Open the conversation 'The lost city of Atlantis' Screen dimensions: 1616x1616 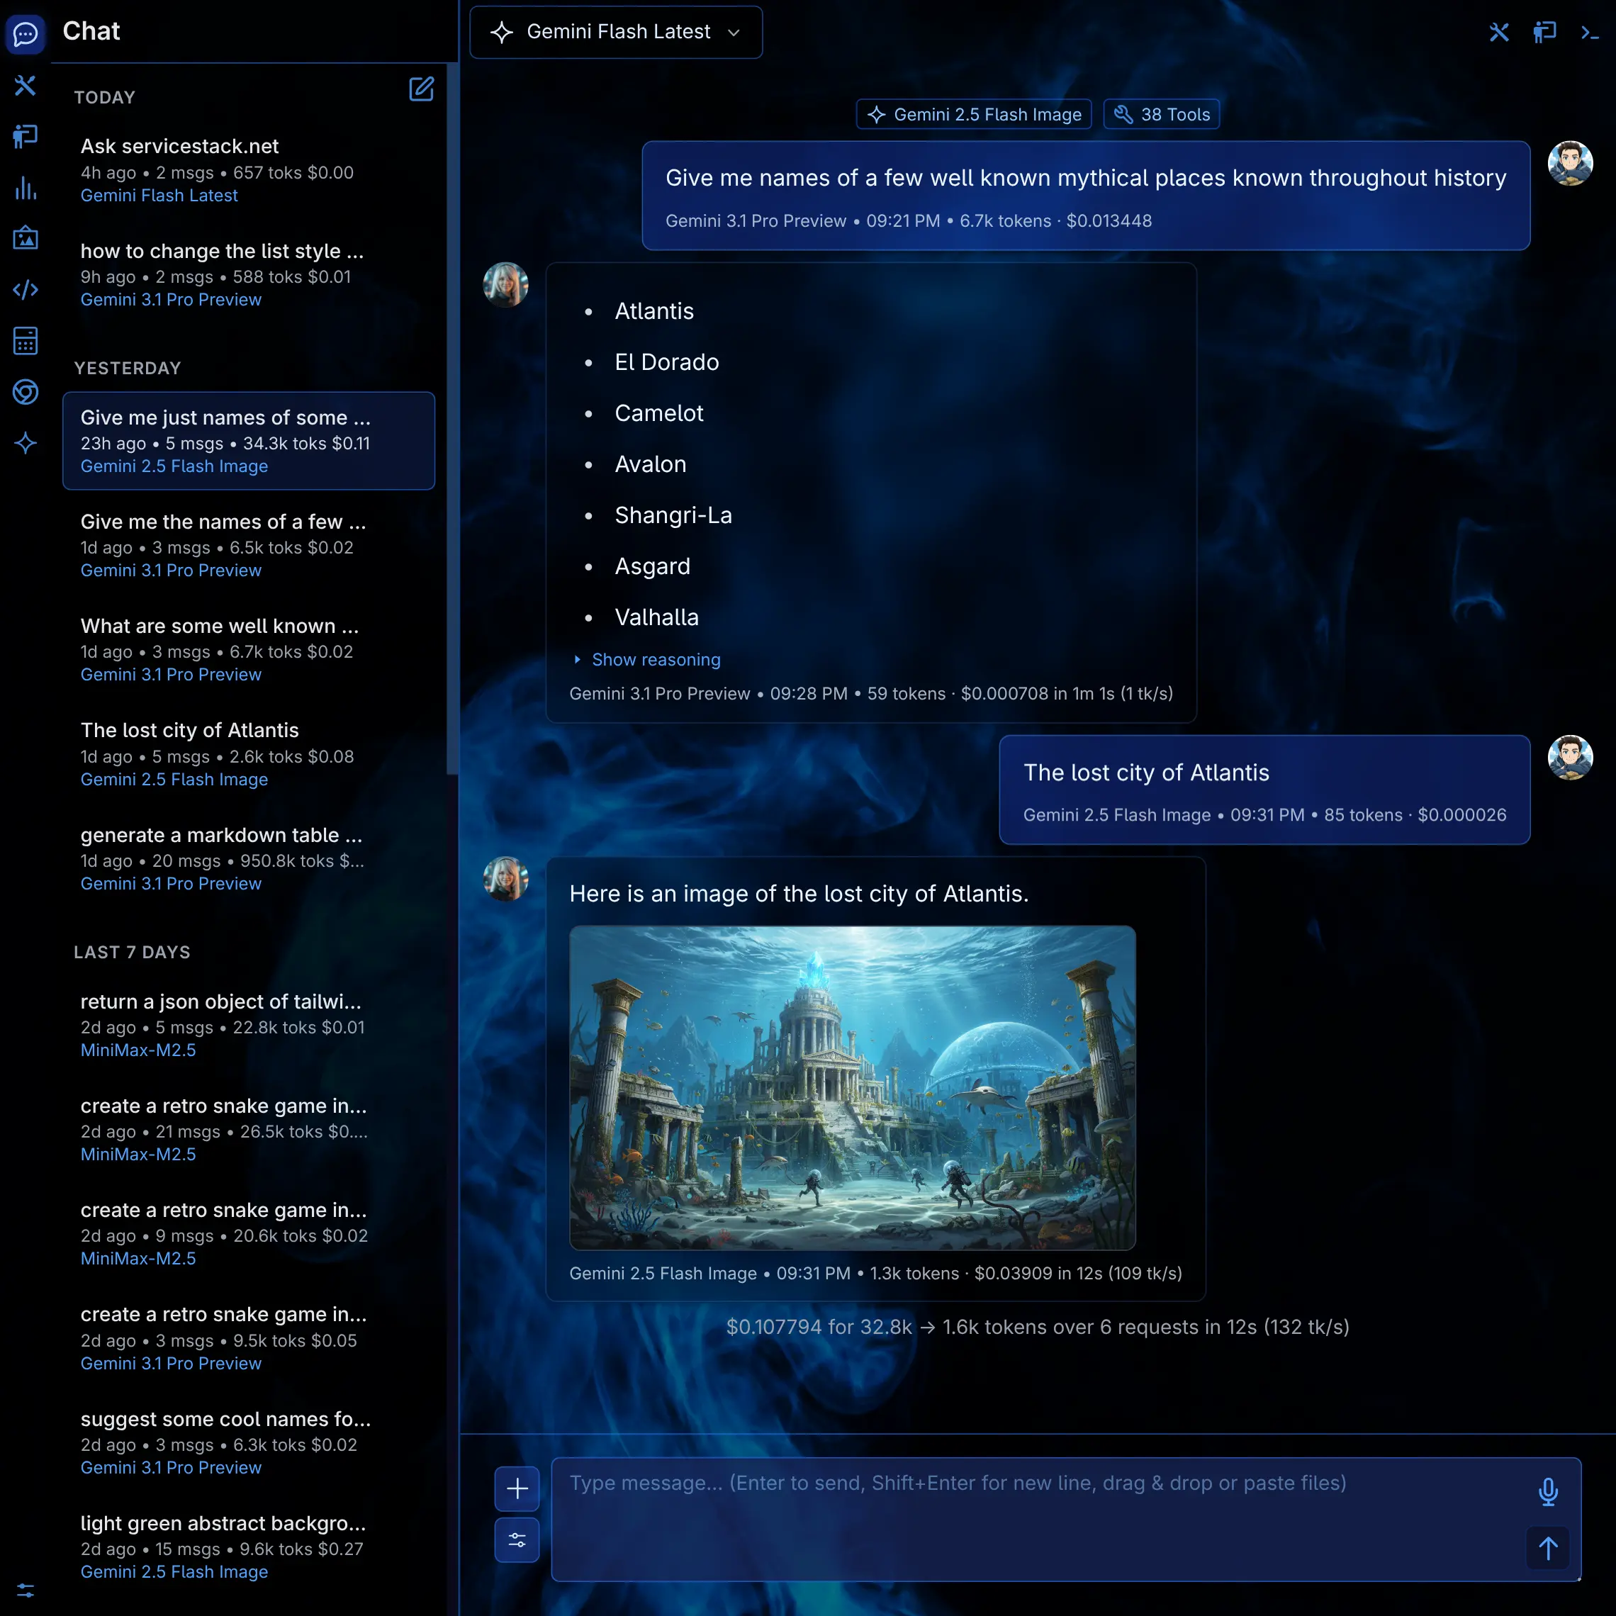189,729
